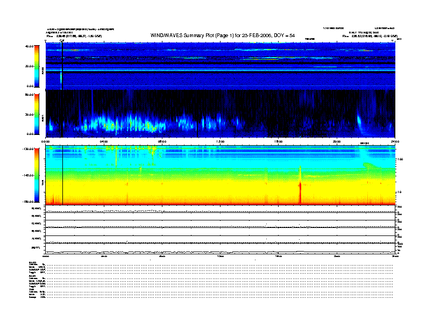Click the 12:00 tick label under the middle spectrogram
This screenshot has width=426, height=329.
221,141
